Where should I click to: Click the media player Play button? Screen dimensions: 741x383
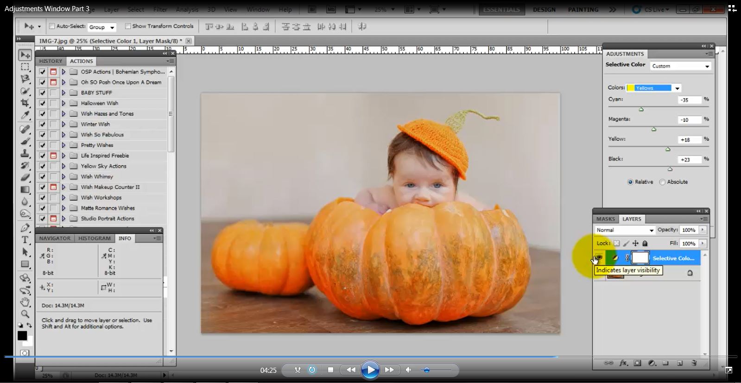370,370
